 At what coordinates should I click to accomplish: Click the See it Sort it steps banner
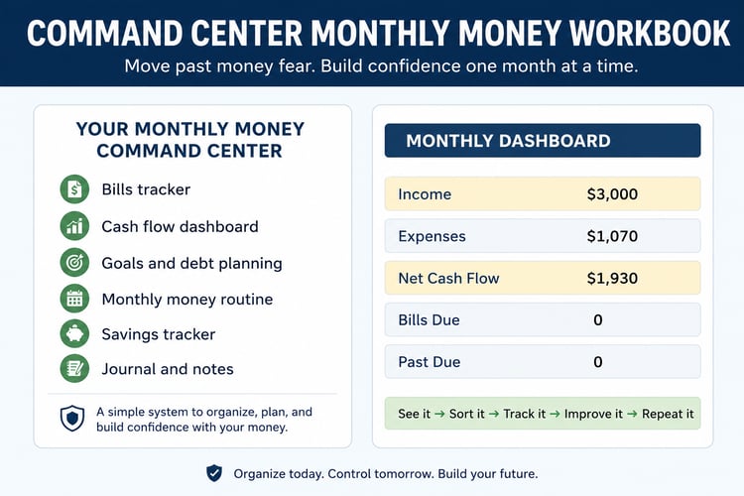543,414
